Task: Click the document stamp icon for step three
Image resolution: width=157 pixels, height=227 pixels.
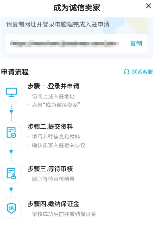Action: [11, 173]
